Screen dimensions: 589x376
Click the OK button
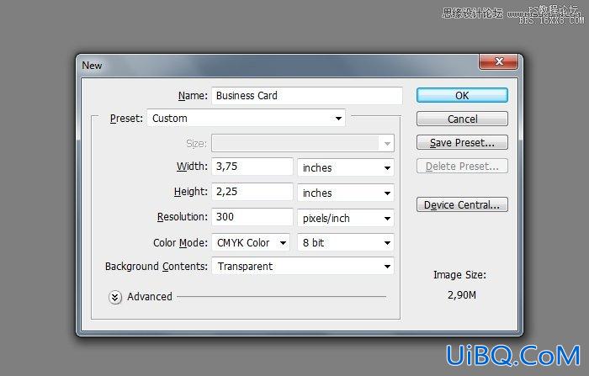pyautogui.click(x=462, y=95)
